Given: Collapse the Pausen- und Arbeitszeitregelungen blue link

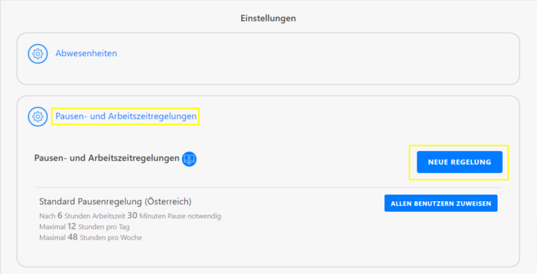Looking at the screenshot, I should coord(126,116).
